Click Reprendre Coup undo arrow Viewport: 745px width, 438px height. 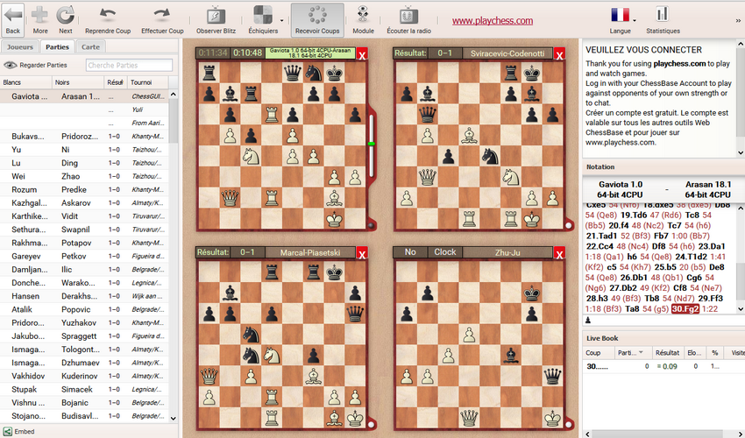109,15
